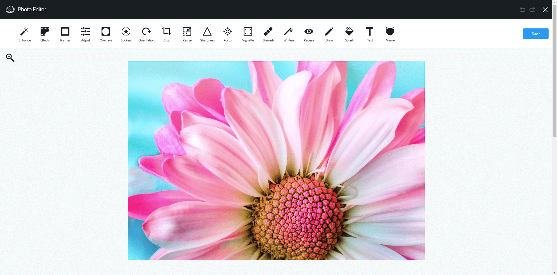Pick the Whiten tool
Viewport: 557px width, 275px height.
[x=289, y=34]
